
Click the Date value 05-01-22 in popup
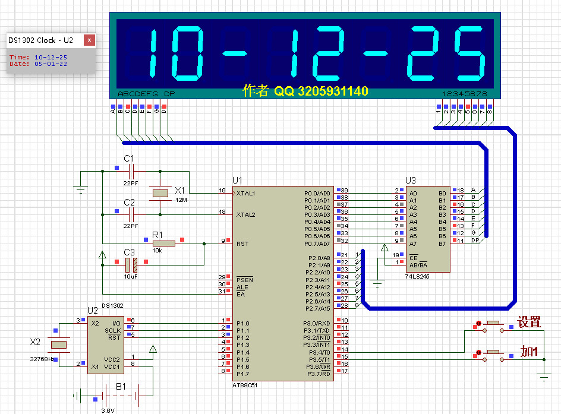pos(51,64)
